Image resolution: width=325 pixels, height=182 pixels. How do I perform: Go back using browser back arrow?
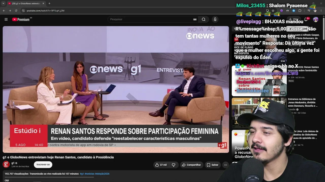coord(4,11)
